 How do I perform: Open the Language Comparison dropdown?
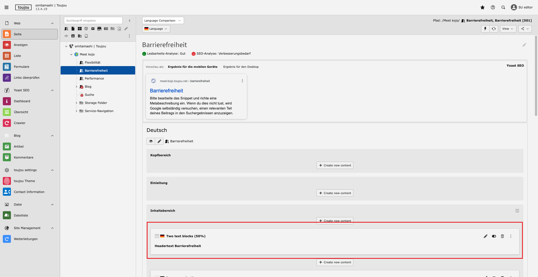pyautogui.click(x=163, y=21)
